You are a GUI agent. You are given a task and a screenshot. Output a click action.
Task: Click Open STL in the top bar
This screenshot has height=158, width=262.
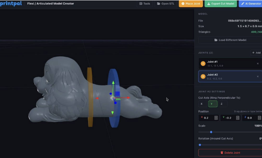pyautogui.click(x=166, y=4)
